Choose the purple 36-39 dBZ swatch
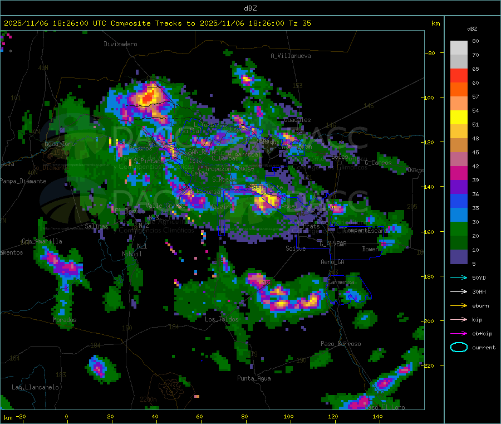The width and height of the screenshot is (501, 424). 459,187
